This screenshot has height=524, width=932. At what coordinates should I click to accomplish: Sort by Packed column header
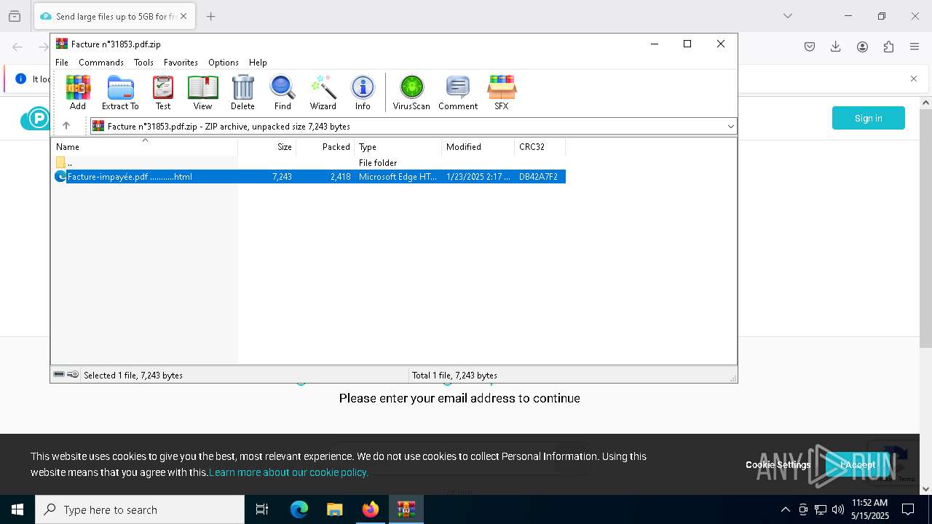[325, 147]
